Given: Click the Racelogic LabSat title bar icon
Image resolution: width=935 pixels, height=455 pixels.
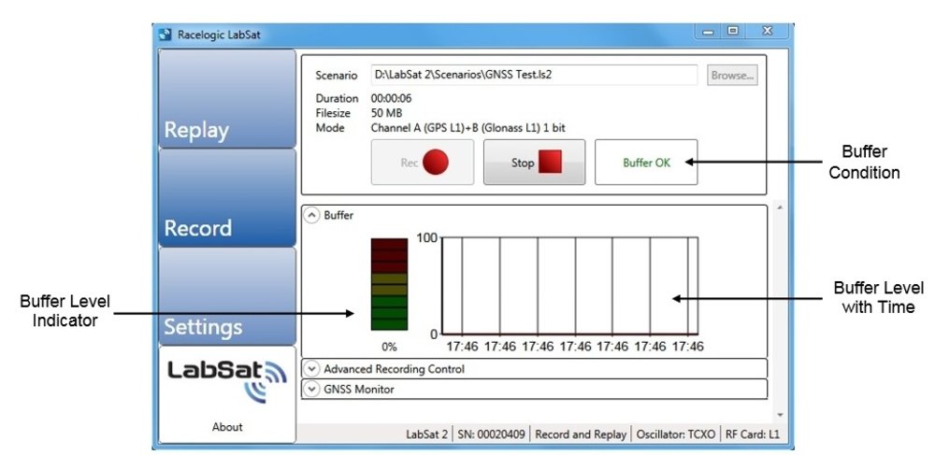Looking at the screenshot, I should point(165,35).
